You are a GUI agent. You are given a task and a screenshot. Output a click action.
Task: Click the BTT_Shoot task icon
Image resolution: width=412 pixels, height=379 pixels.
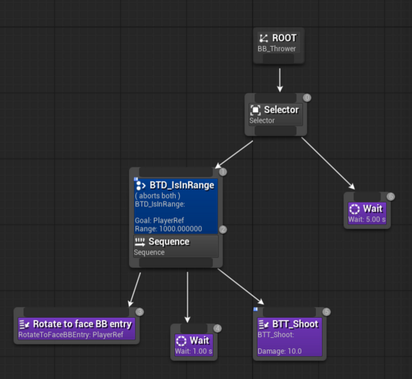(264, 324)
